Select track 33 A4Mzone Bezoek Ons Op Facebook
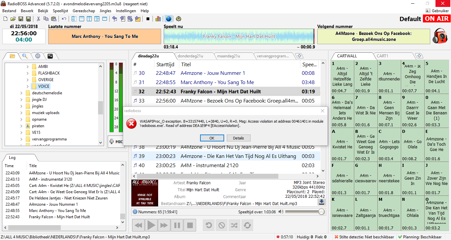451x240 pixels. 226,101
